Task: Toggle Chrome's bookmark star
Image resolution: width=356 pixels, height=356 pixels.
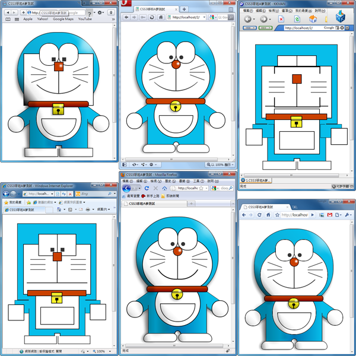Action: coord(277,215)
